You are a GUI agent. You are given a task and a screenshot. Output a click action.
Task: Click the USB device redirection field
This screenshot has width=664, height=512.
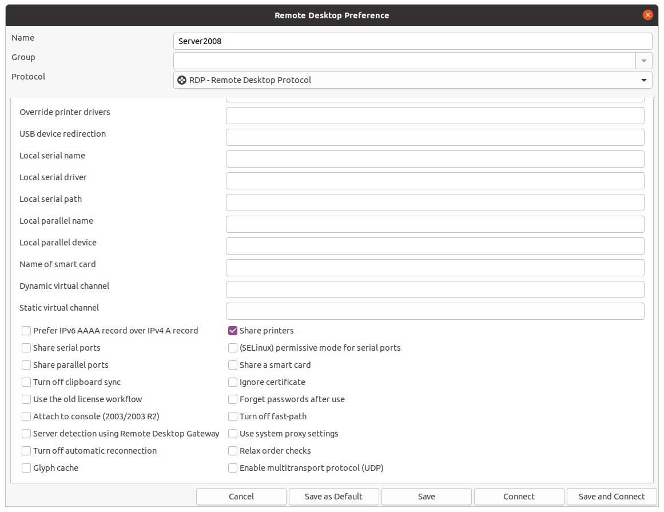click(x=435, y=137)
